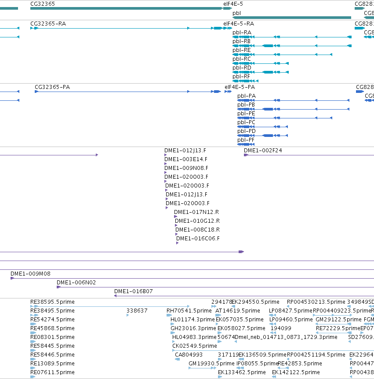Select the CA804993 EST label
The image size is (374, 379).
coord(189,355)
